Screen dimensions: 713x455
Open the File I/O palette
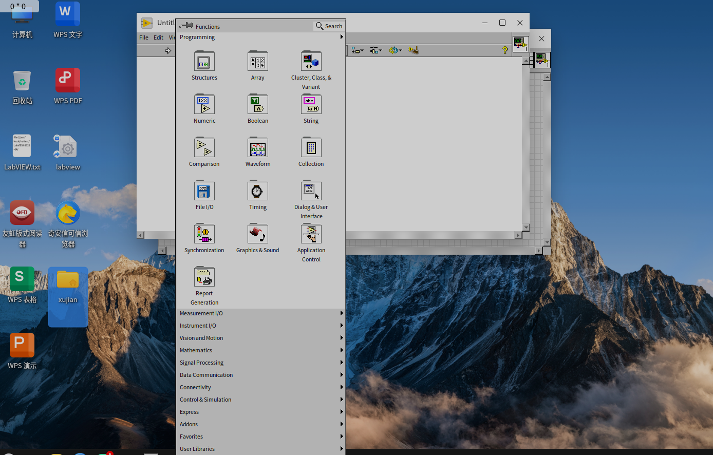204,191
